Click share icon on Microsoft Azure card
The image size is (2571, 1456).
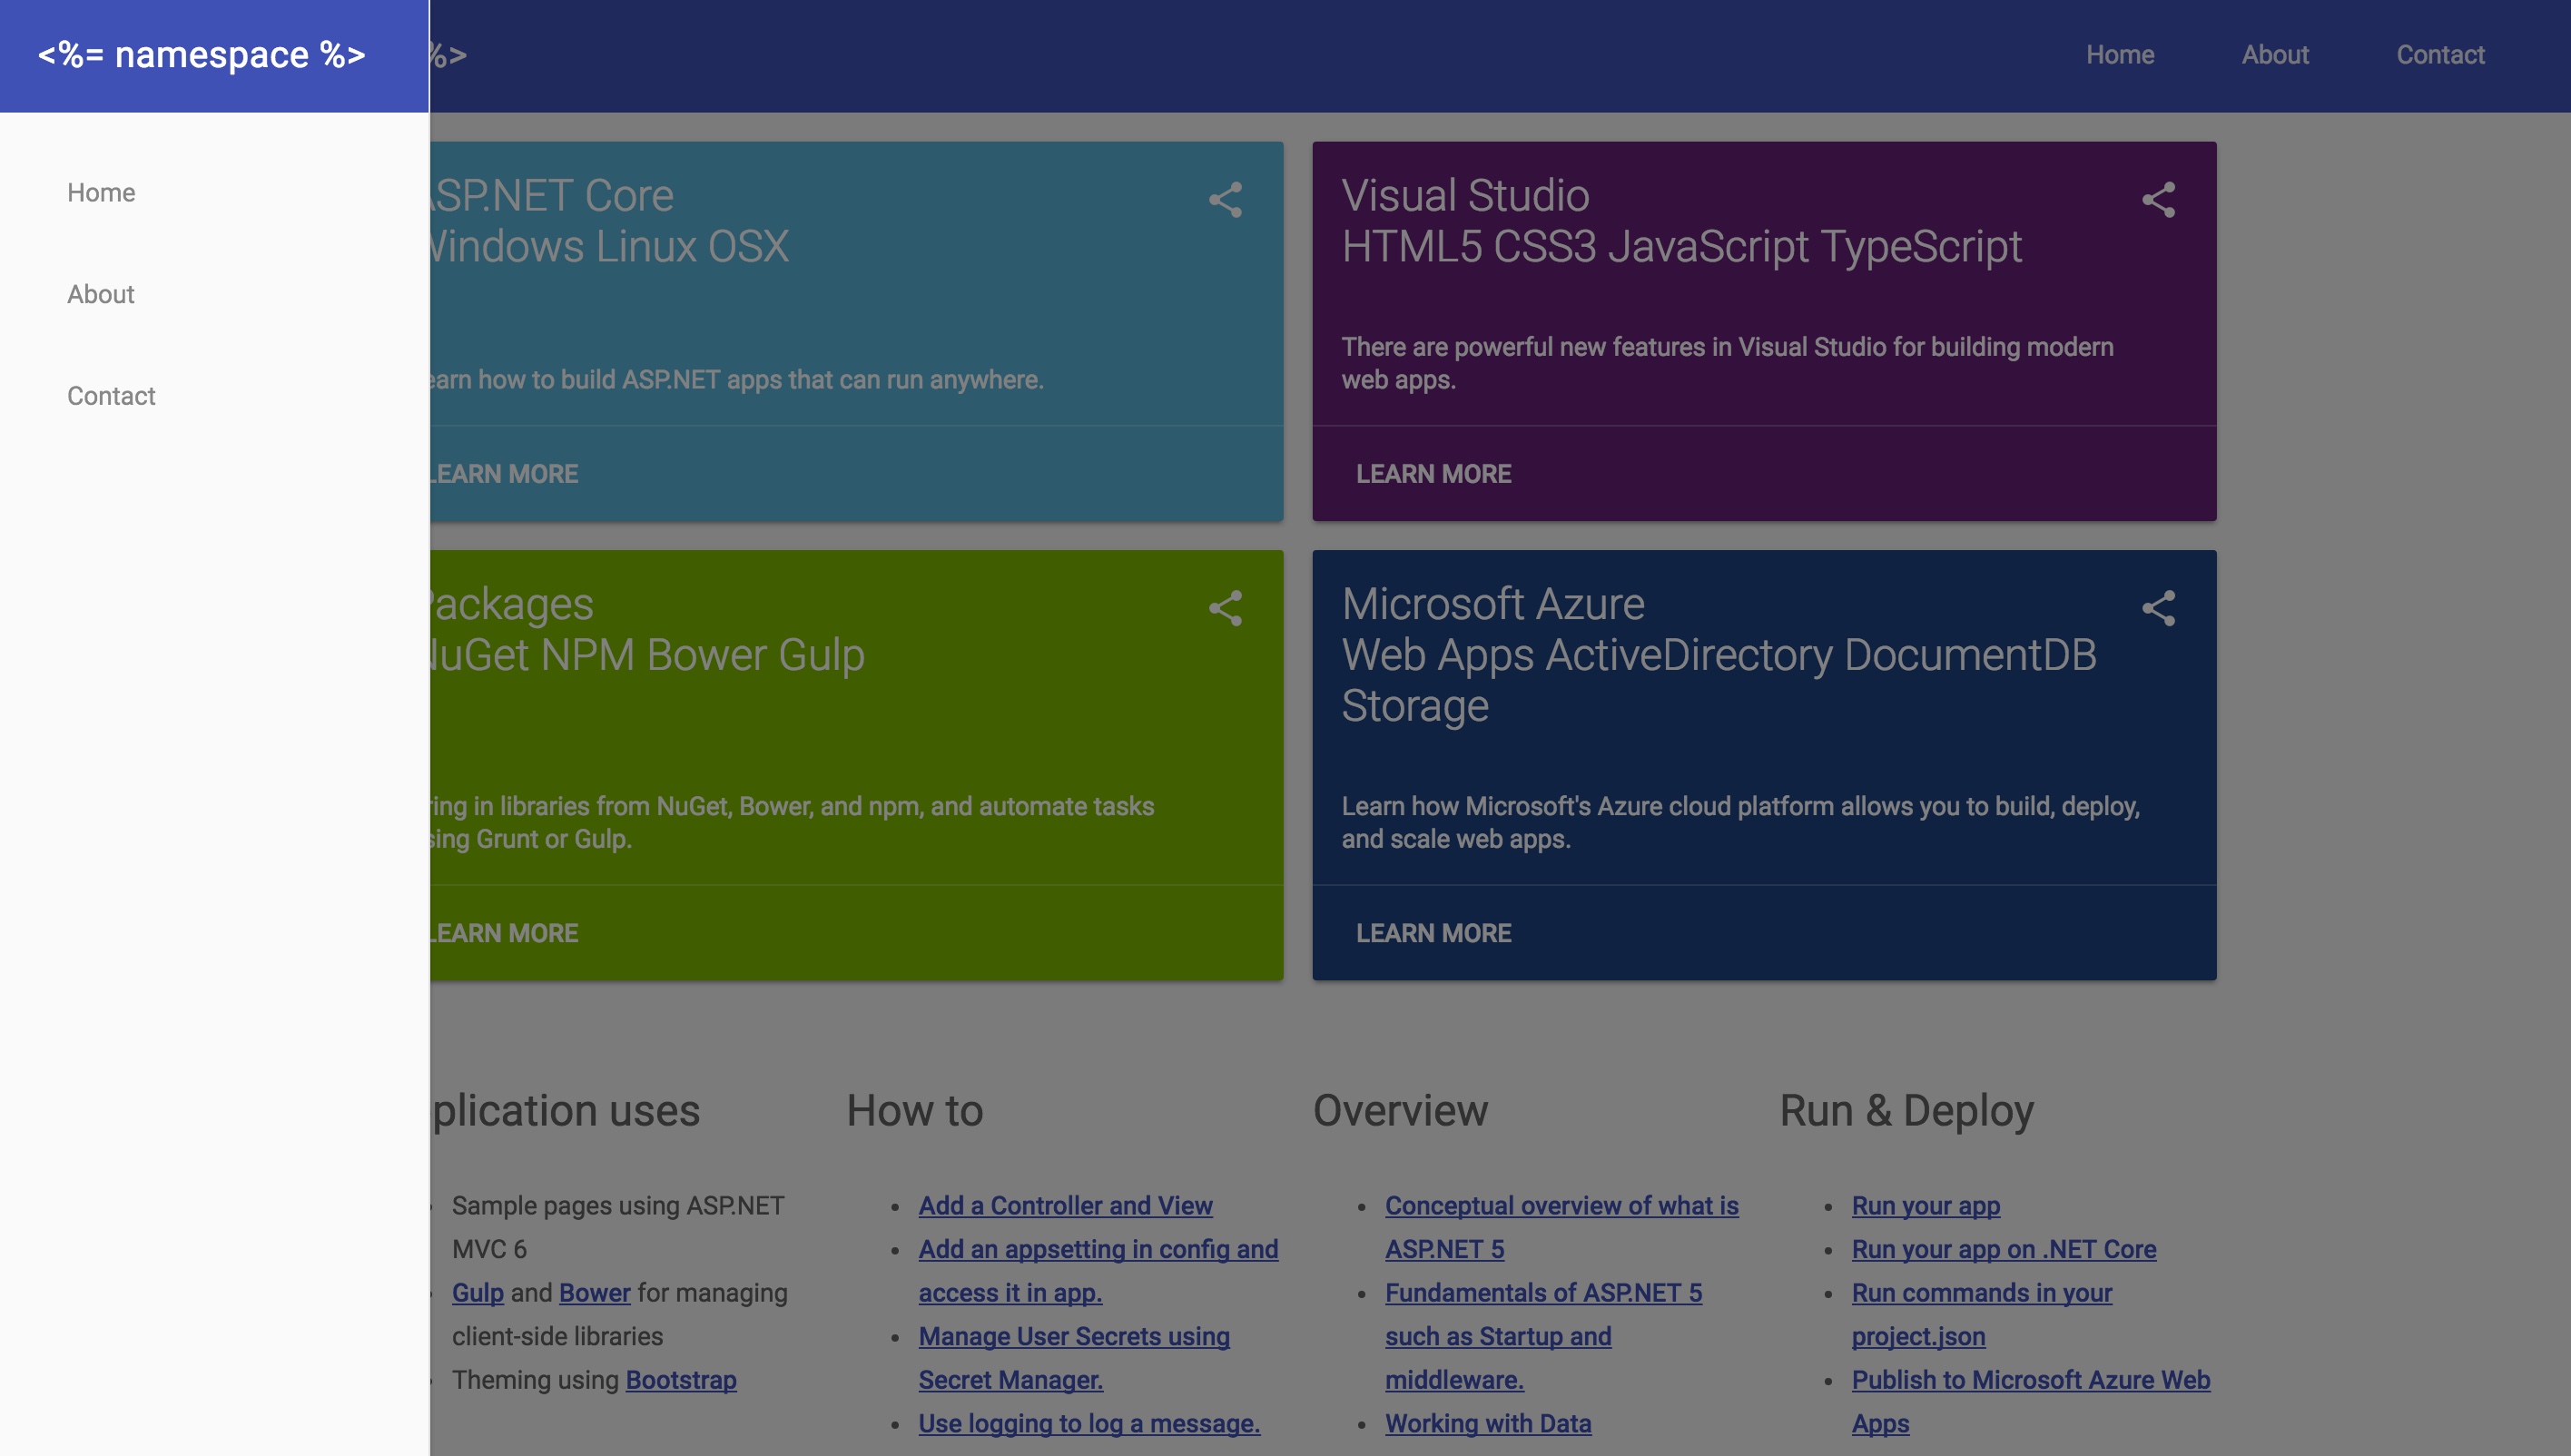point(2158,608)
